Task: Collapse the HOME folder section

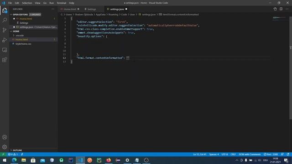Action: point(16,31)
